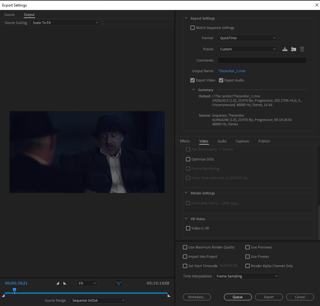Select the Source tab

point(9,15)
